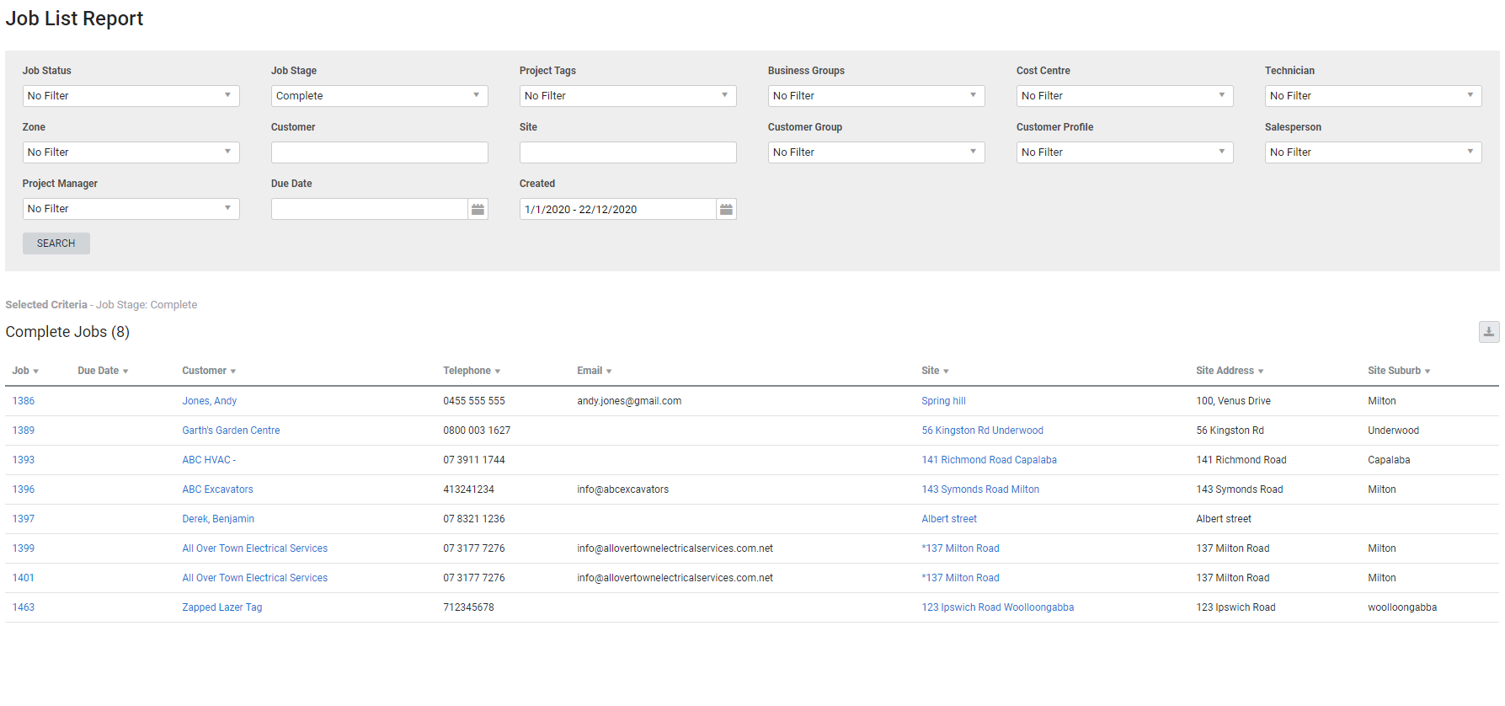Open the Project Manager dropdown
This screenshot has height=706, width=1505.
(x=131, y=209)
